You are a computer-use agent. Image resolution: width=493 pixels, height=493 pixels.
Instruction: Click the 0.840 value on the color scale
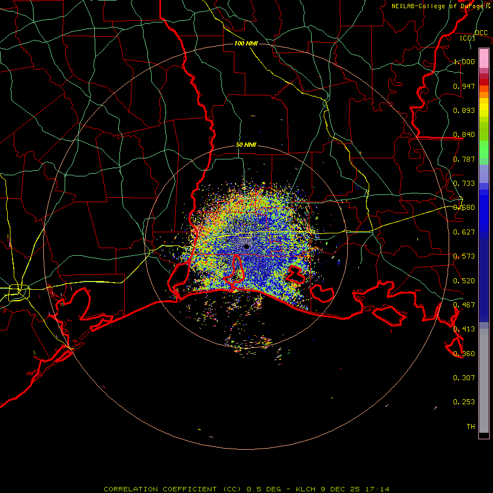pyautogui.click(x=464, y=135)
